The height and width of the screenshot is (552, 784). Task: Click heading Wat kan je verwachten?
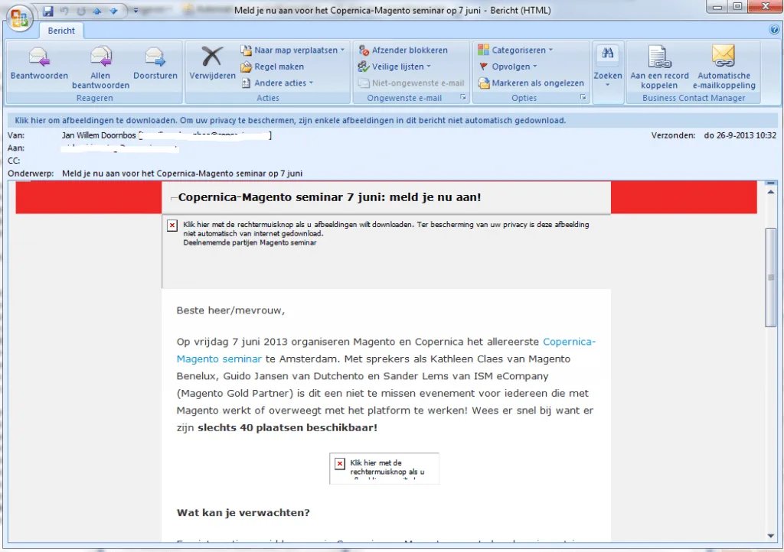click(243, 512)
